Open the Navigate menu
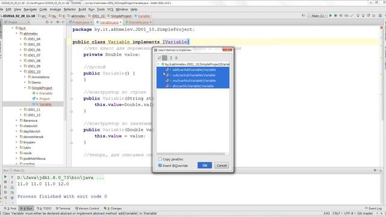The image size is (386, 217). [x=30, y=10]
